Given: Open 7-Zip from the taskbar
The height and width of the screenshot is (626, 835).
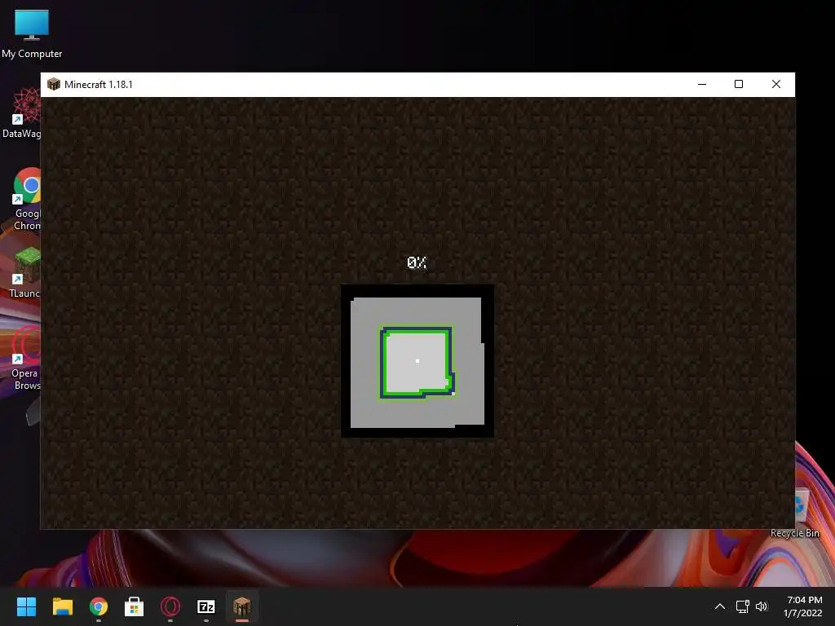Looking at the screenshot, I should [206, 606].
